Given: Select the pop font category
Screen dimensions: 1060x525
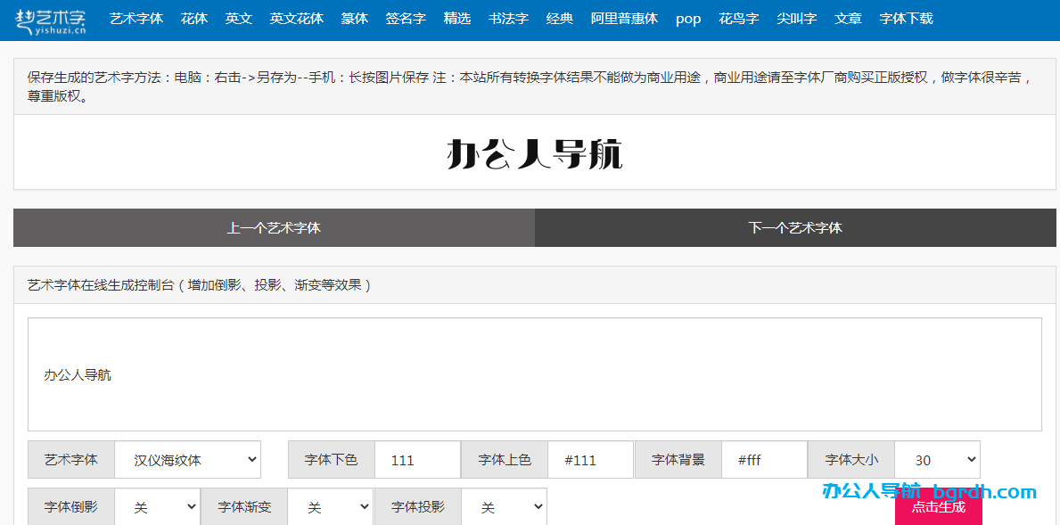Looking at the screenshot, I should click(x=687, y=19).
